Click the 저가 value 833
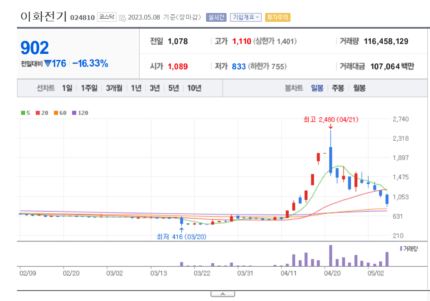Viewport: 430px width, 301px height. 239,66
